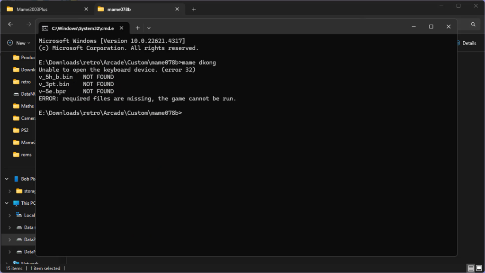Expand the Data drive node
485x273 pixels.
point(9,227)
